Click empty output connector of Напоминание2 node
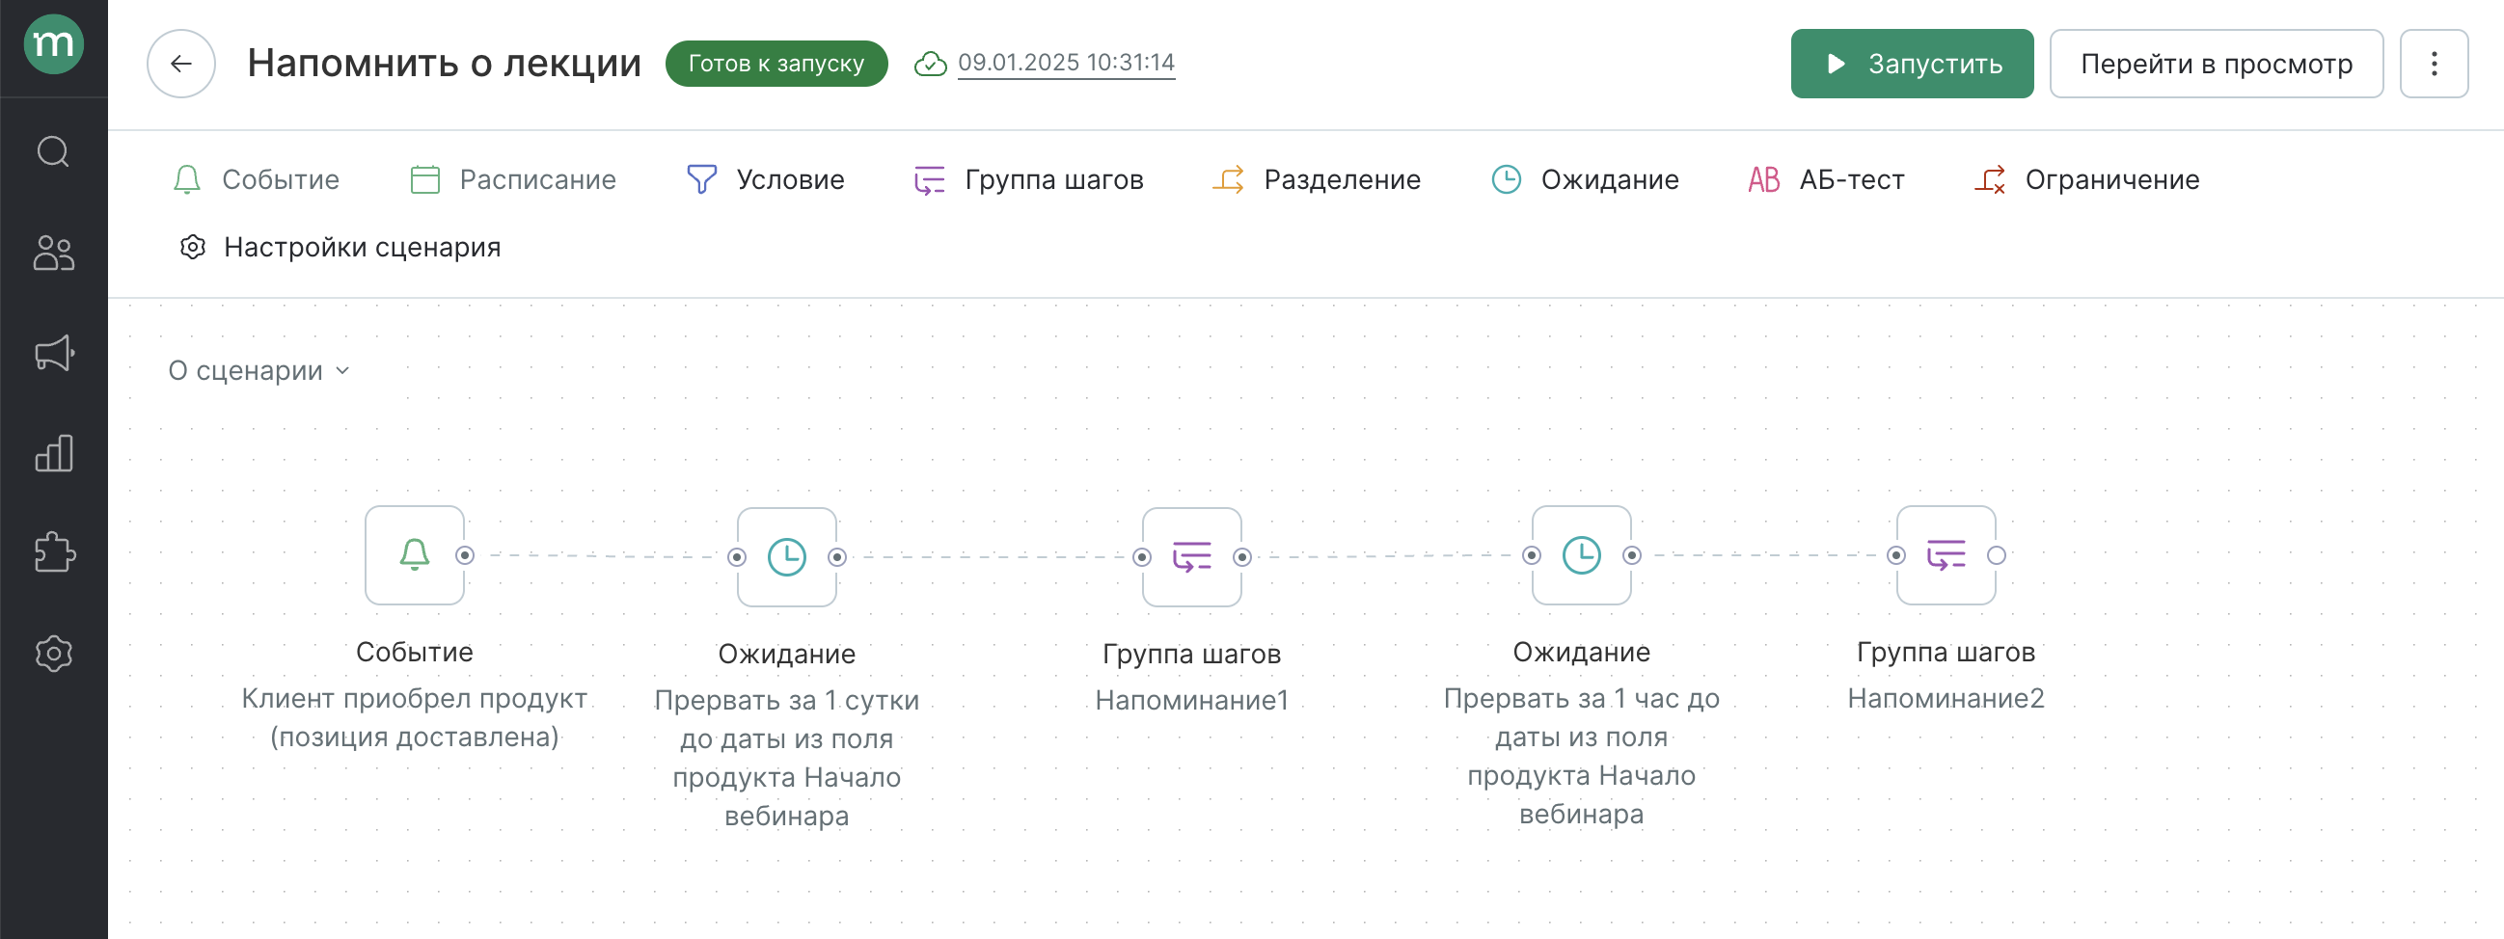 tap(1997, 555)
